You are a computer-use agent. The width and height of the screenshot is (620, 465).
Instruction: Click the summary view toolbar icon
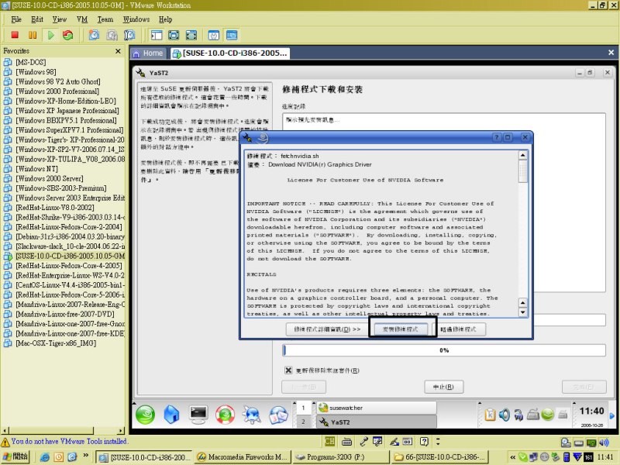pos(214,35)
